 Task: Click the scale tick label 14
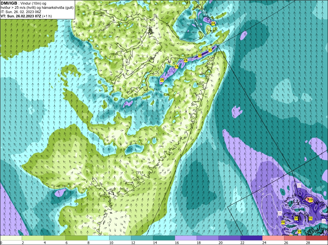pos(155,243)
